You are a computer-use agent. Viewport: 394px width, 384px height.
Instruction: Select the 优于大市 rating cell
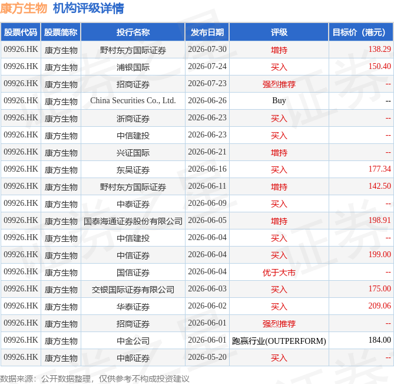coord(279,273)
